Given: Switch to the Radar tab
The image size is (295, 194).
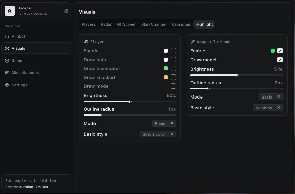Looking at the screenshot, I should (x=106, y=24).
